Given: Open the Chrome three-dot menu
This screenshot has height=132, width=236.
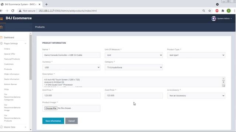Looking at the screenshot, I should point(235,11).
